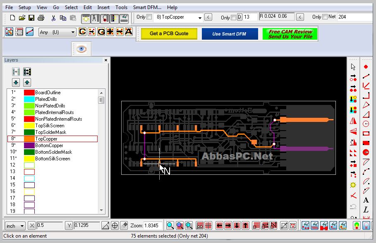Copy selection with the copy icon
This screenshot has width=376, height=243.
point(63,18)
